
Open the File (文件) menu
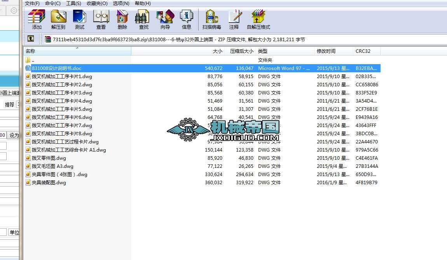click(x=32, y=3)
